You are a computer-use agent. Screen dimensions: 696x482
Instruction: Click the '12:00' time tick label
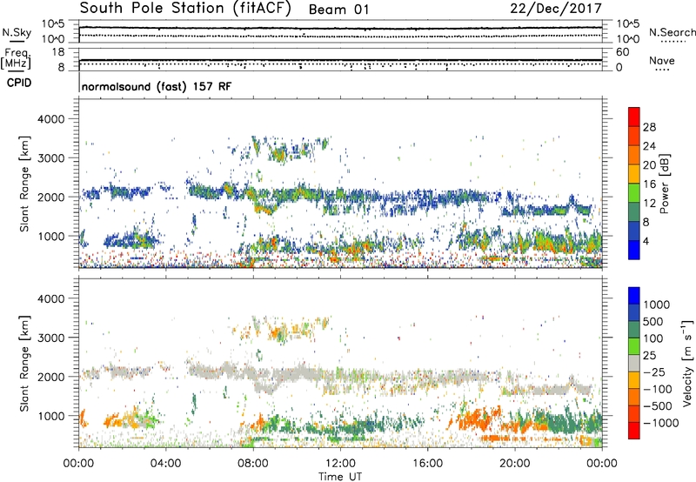[340, 463]
